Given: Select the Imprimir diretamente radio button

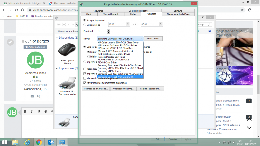Looking at the screenshot, I should pyautogui.click(x=85, y=62).
